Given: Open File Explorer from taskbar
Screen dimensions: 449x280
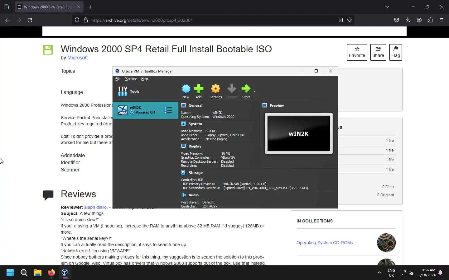Looking at the screenshot, I should [x=38, y=273].
